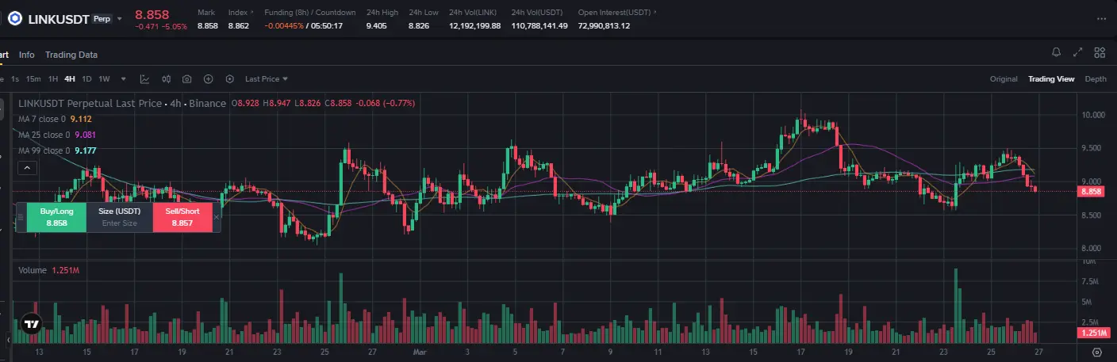
Task: Open the Last Price dropdown
Action: 267,79
